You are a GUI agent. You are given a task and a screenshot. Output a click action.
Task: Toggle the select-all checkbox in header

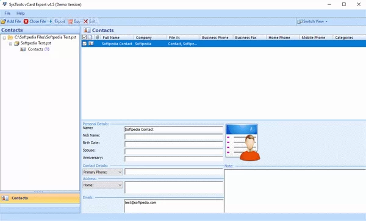85,37
